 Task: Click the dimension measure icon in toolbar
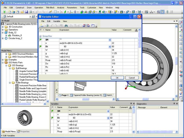(151, 12)
